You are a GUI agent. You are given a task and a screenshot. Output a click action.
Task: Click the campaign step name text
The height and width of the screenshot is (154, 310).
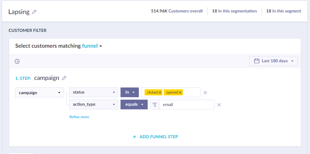click(x=47, y=78)
